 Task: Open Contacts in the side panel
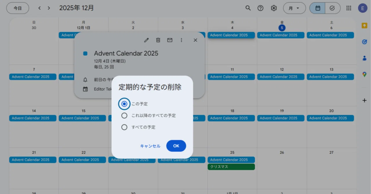pyautogui.click(x=364, y=58)
